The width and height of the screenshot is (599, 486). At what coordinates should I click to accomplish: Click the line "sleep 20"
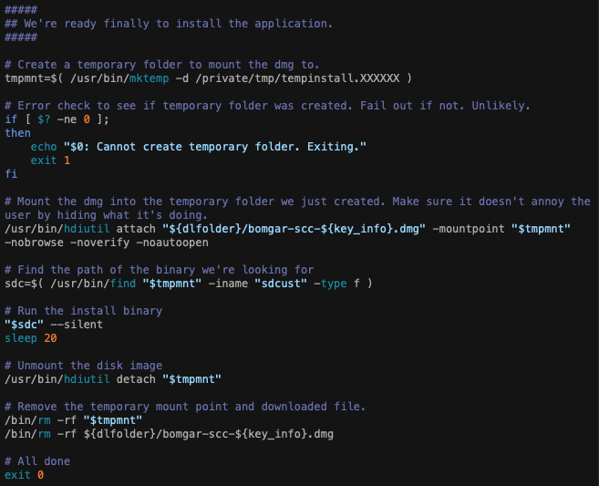[31, 338]
